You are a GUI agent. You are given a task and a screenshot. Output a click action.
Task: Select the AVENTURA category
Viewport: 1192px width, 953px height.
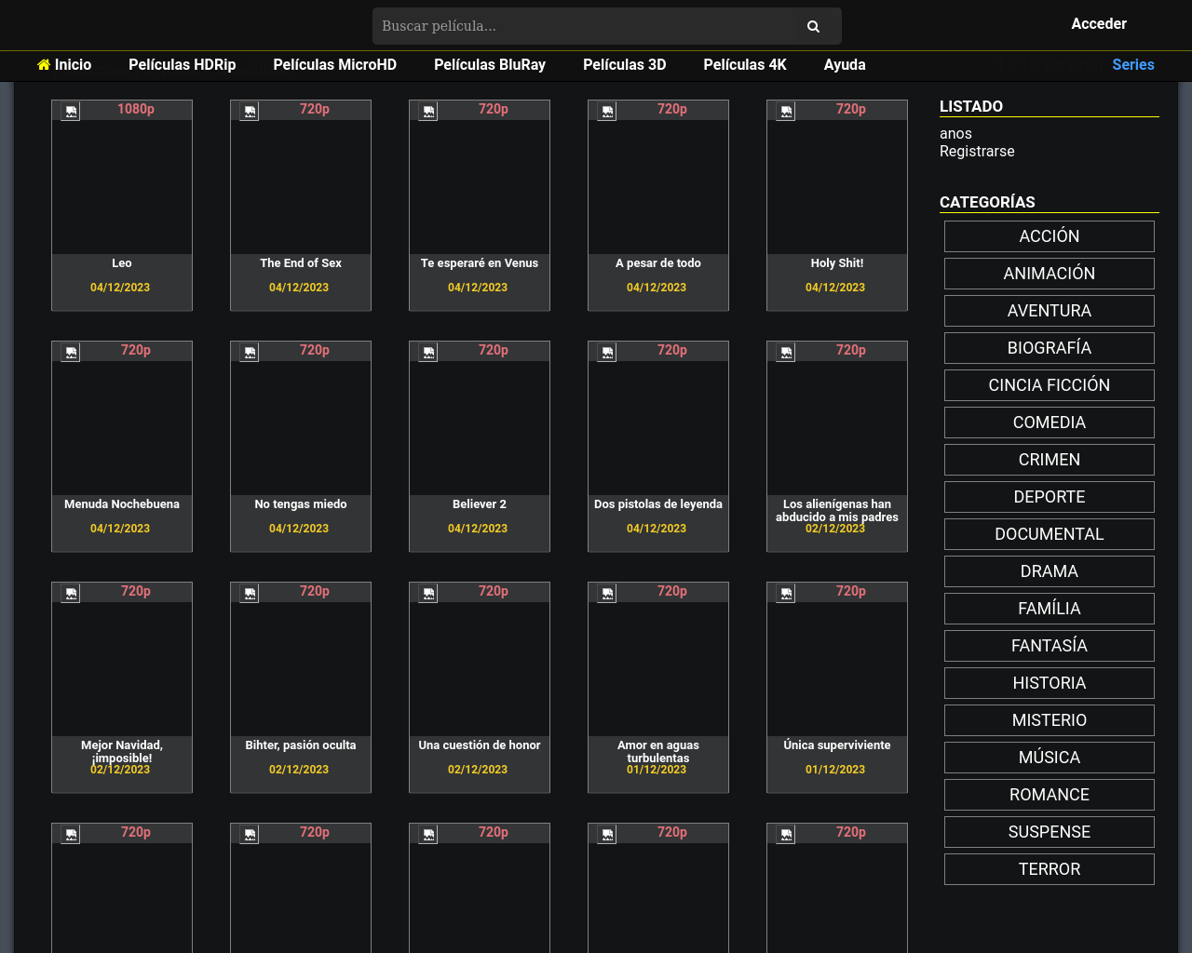[1050, 311]
